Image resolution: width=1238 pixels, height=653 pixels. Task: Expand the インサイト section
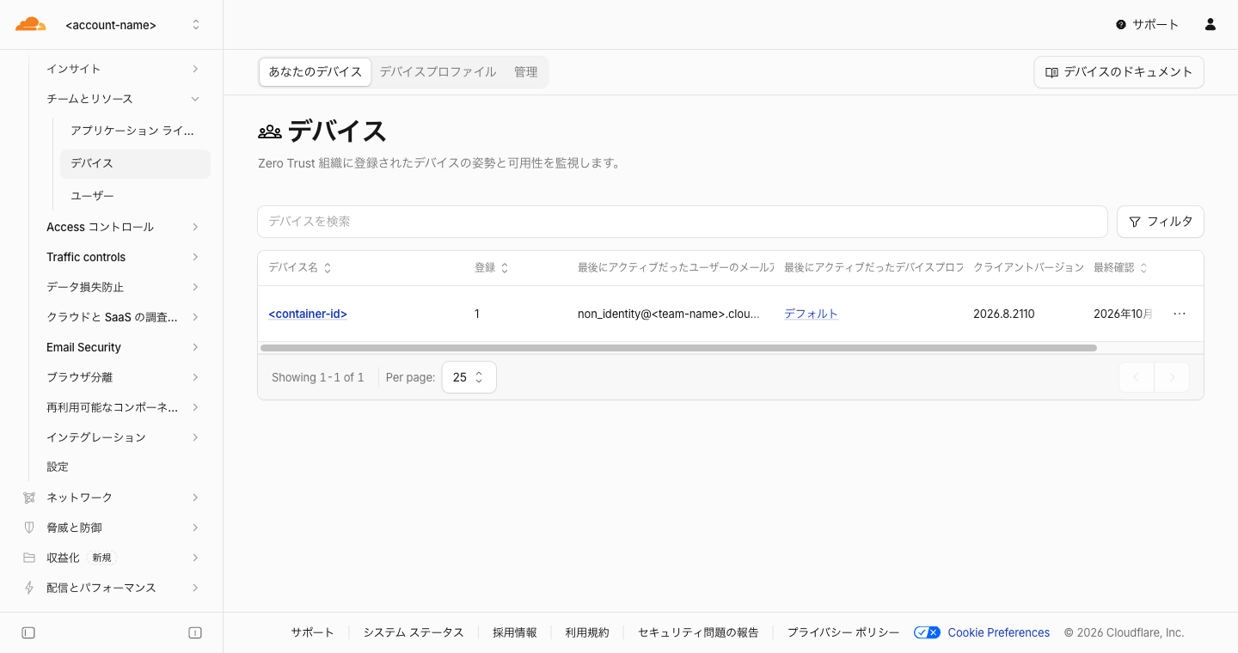(123, 69)
